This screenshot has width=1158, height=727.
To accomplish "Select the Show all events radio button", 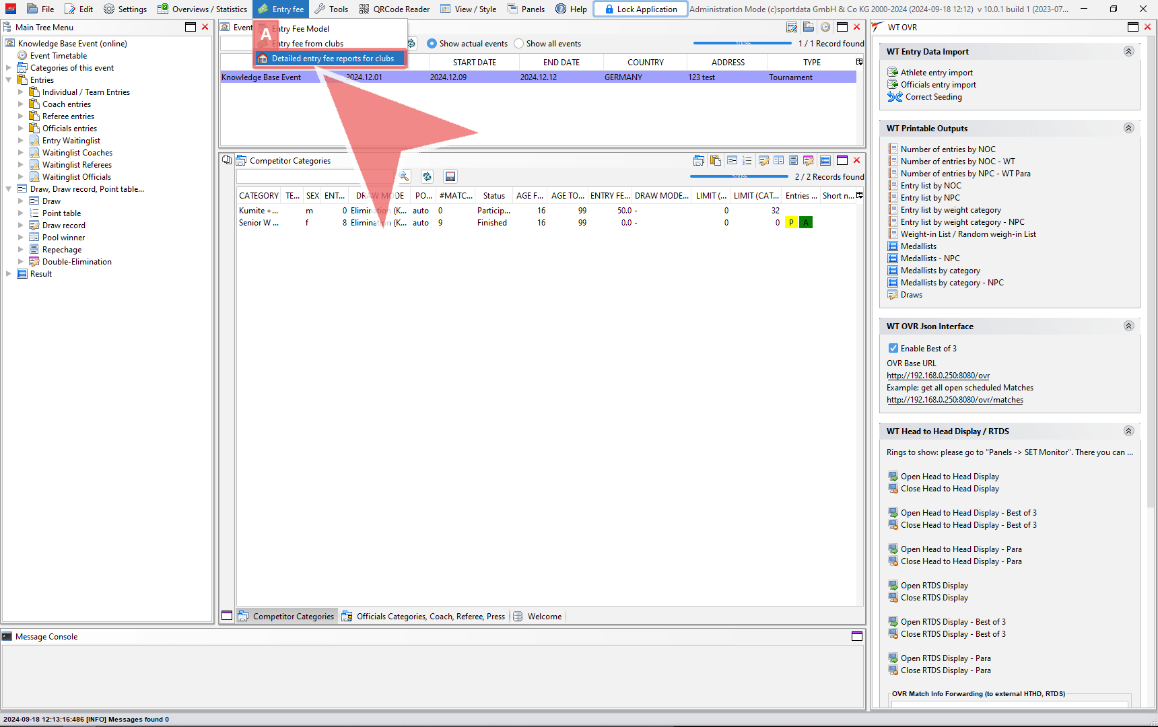I will tap(518, 44).
